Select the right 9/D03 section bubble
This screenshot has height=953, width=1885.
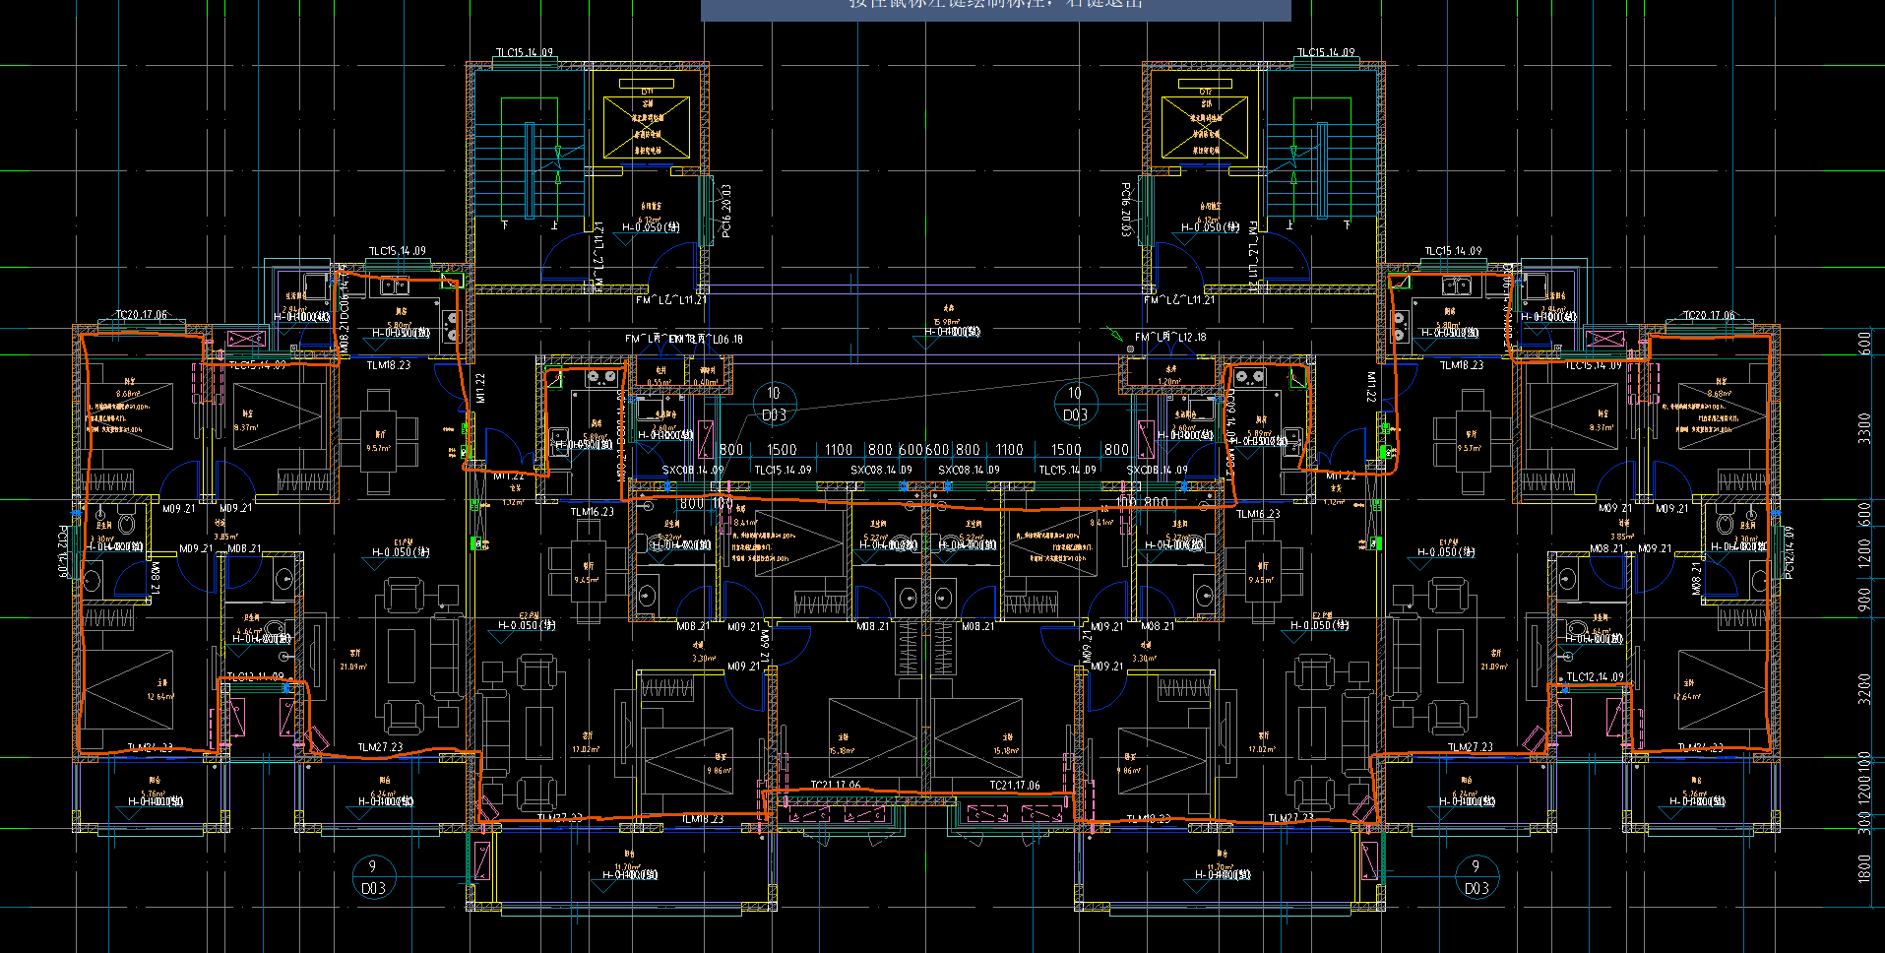(1476, 877)
